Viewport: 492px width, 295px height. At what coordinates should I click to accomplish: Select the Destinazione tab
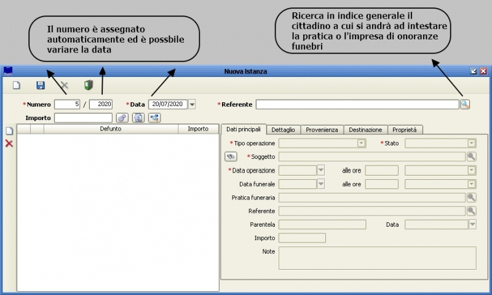tap(365, 129)
